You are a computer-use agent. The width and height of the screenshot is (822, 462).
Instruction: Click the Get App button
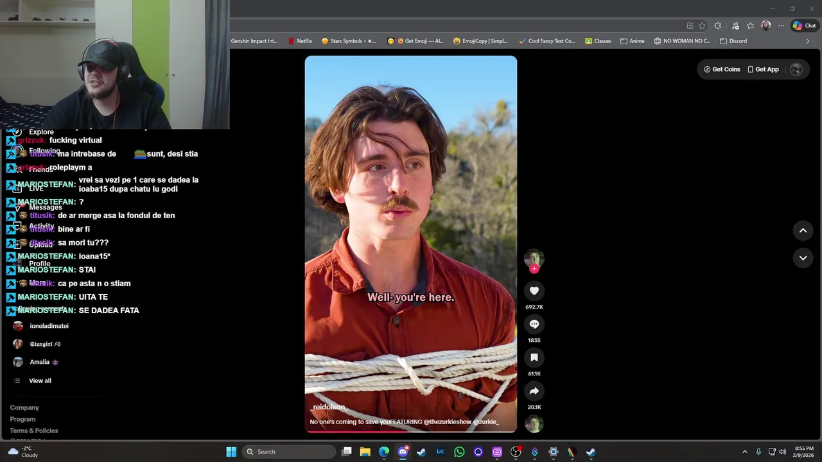coord(763,69)
